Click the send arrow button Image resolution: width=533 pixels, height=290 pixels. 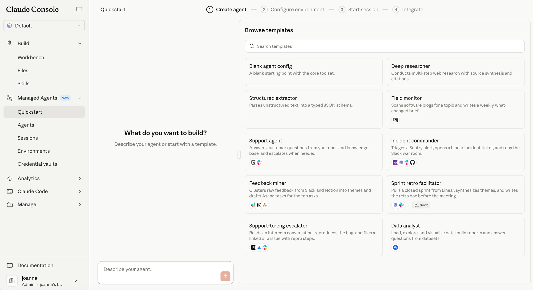225,276
